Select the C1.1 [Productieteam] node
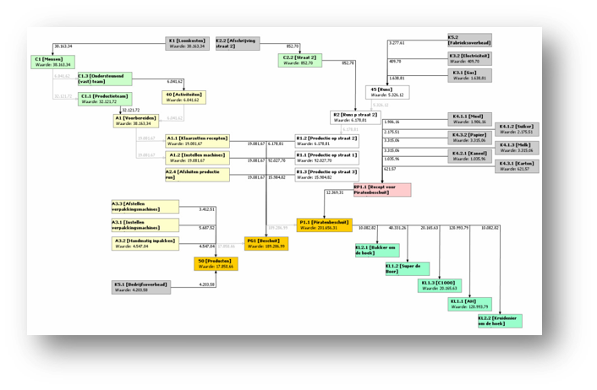Image resolution: width=597 pixels, height=390 pixels. pos(105,99)
